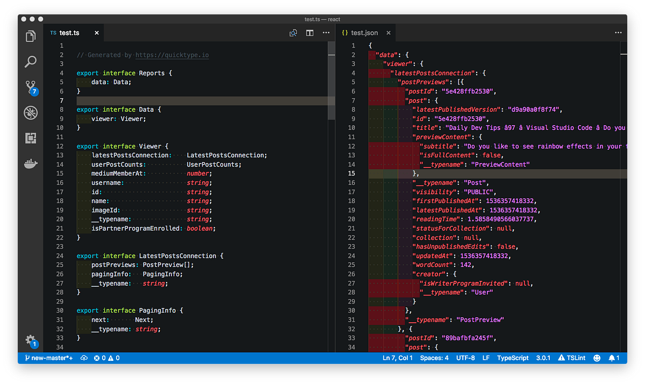This screenshot has height=385, width=645.
Task: Open the editor's more actions menu
Action: (x=326, y=33)
